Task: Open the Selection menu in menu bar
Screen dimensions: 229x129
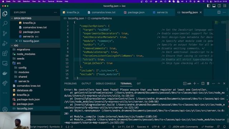Action: 26,1
